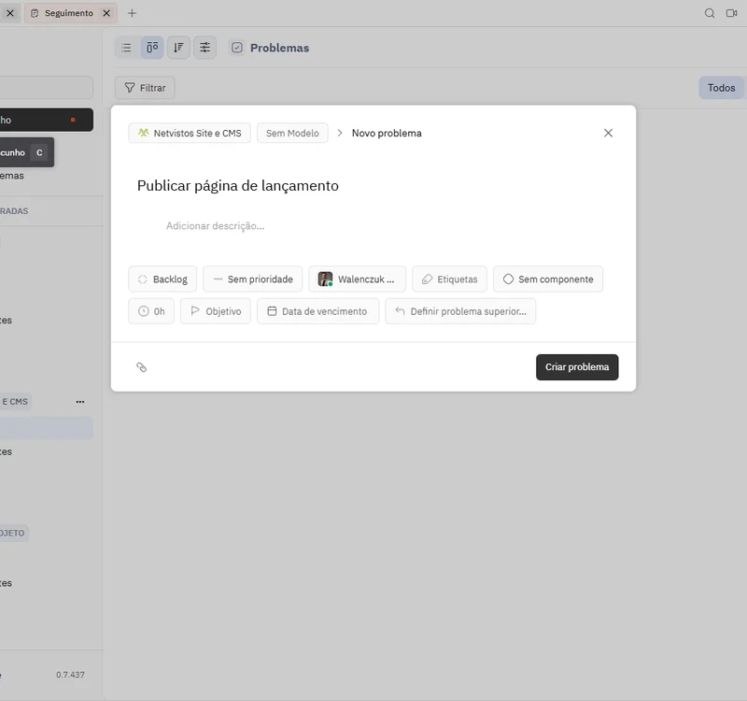Pick a component via Sem componente
Screen dimensions: 747x701
click(x=548, y=279)
